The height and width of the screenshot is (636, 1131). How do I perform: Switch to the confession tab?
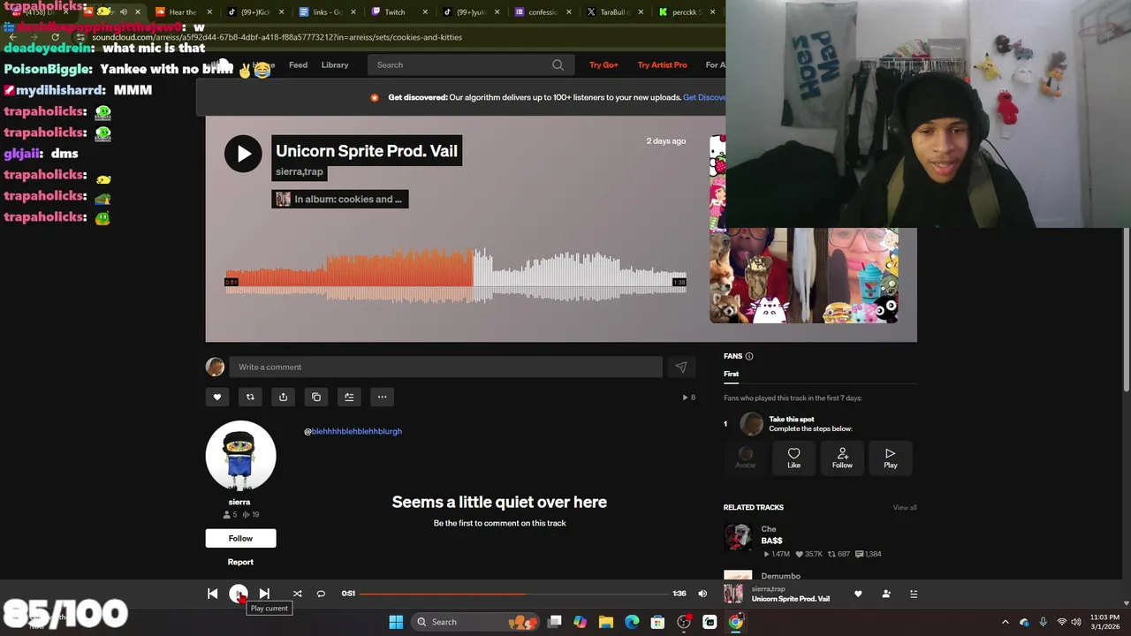[x=543, y=12]
